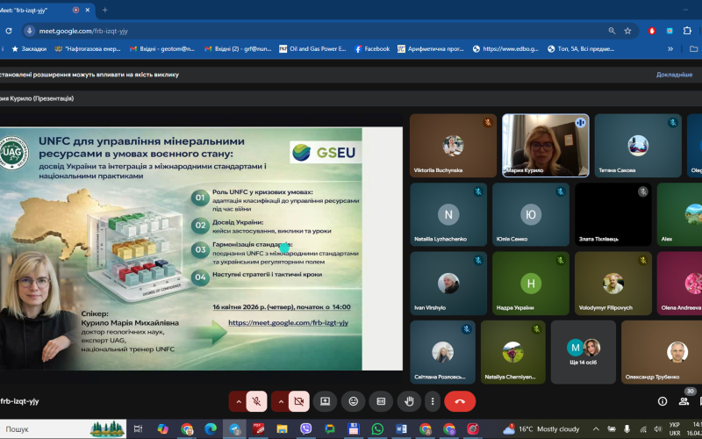
Task: Open WhatsApp from taskbar
Action: click(377, 429)
